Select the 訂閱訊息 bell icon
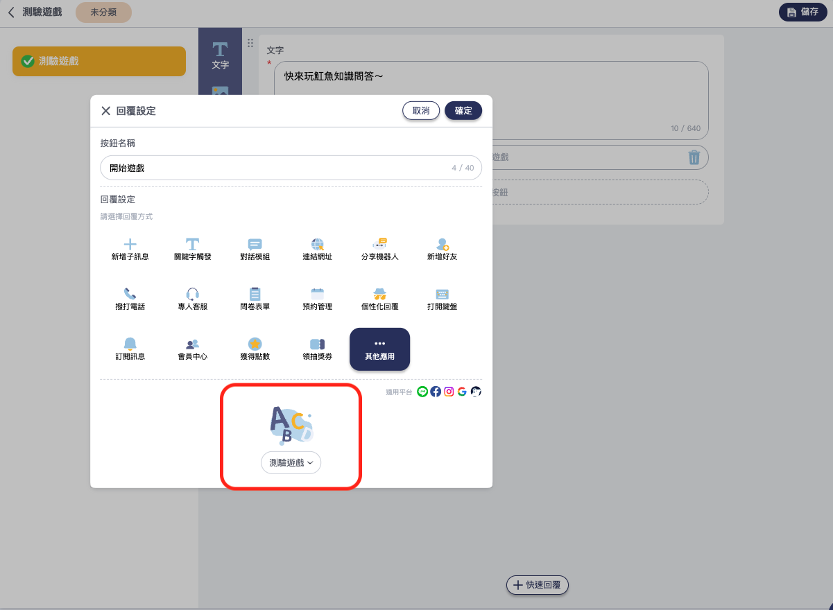Screen dimensions: 833x610 [x=130, y=344]
